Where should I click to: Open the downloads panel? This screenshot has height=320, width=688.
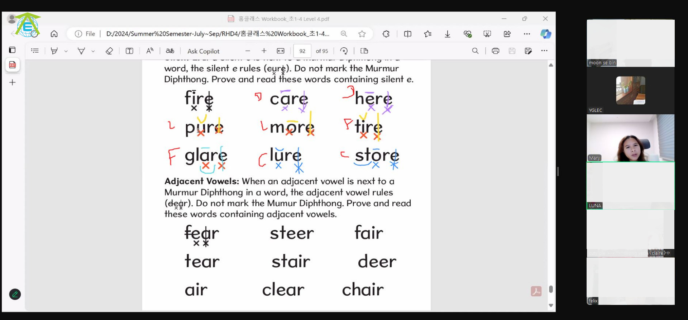[x=448, y=34]
